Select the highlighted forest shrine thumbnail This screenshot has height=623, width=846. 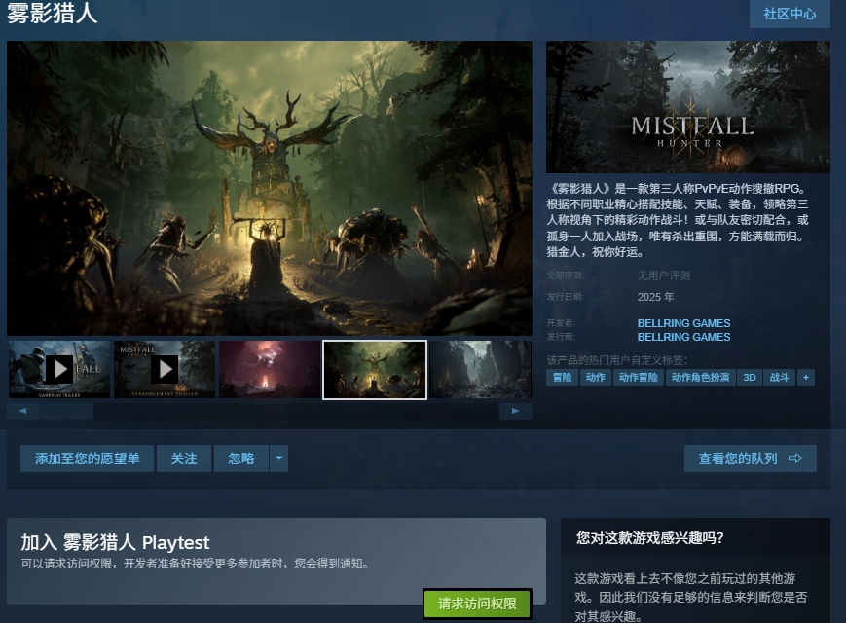[x=375, y=369]
